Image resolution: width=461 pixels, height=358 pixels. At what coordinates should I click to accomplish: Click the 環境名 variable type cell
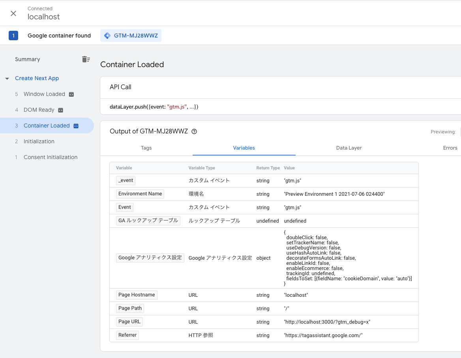[x=196, y=194]
